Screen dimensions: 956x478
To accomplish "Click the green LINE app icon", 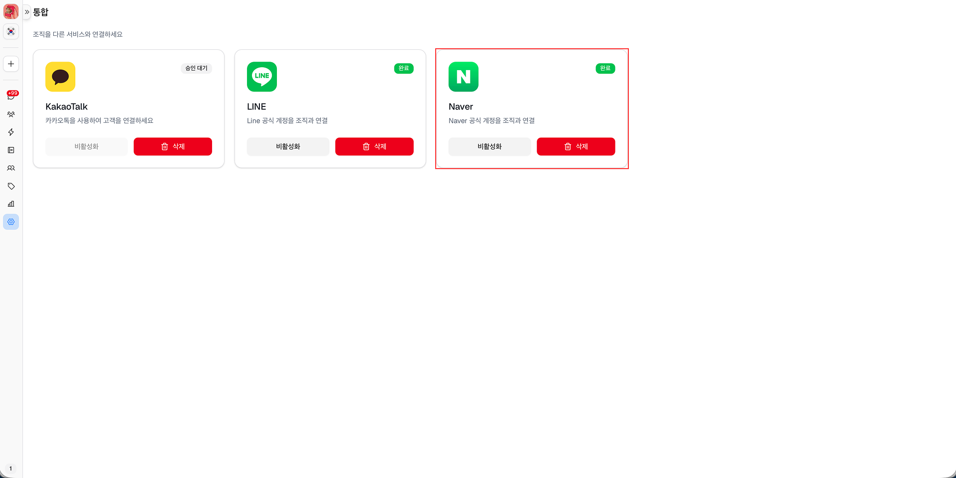I will tap(262, 77).
